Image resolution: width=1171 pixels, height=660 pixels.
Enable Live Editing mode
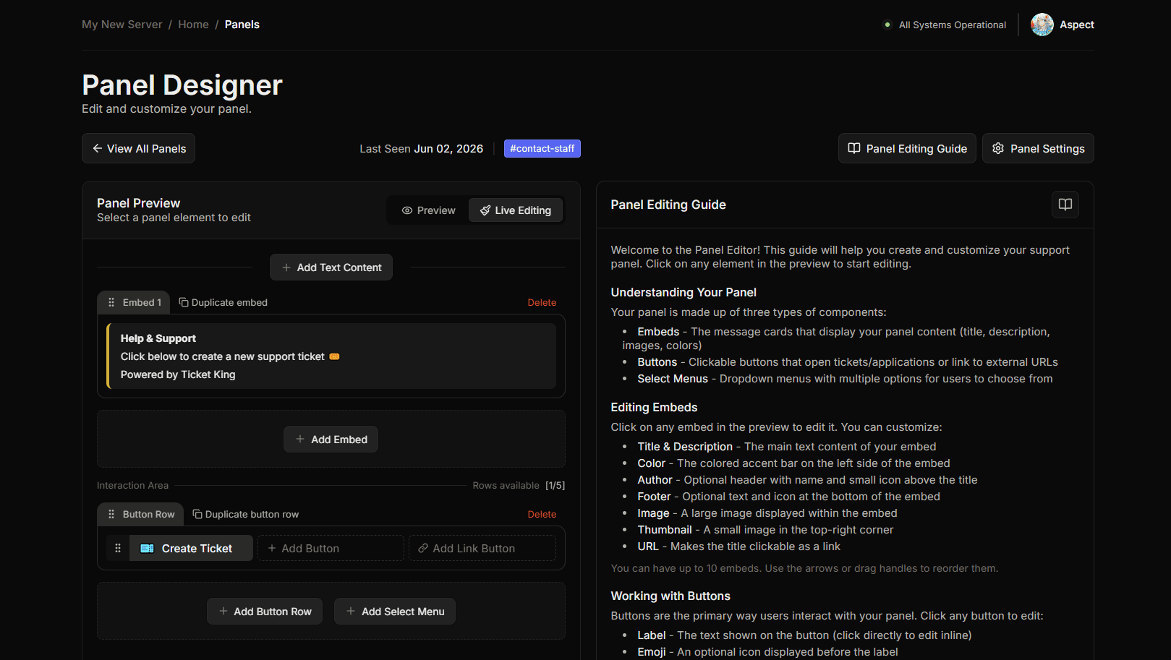pyautogui.click(x=516, y=210)
